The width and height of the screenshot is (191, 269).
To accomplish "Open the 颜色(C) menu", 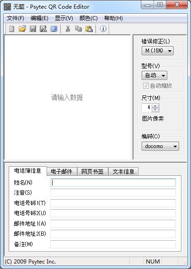I will point(88,18).
